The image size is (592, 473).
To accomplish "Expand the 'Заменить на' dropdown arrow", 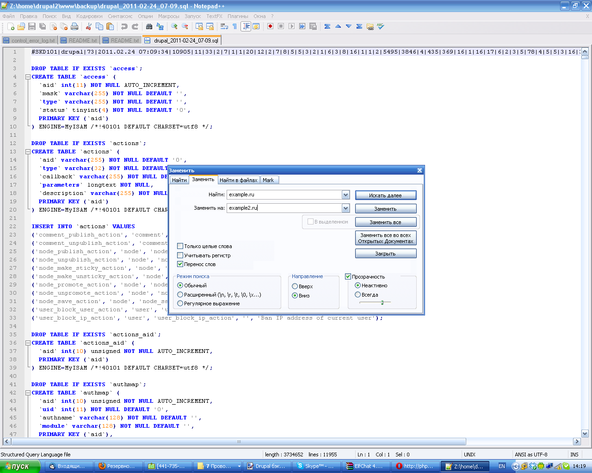I will (x=345, y=208).
